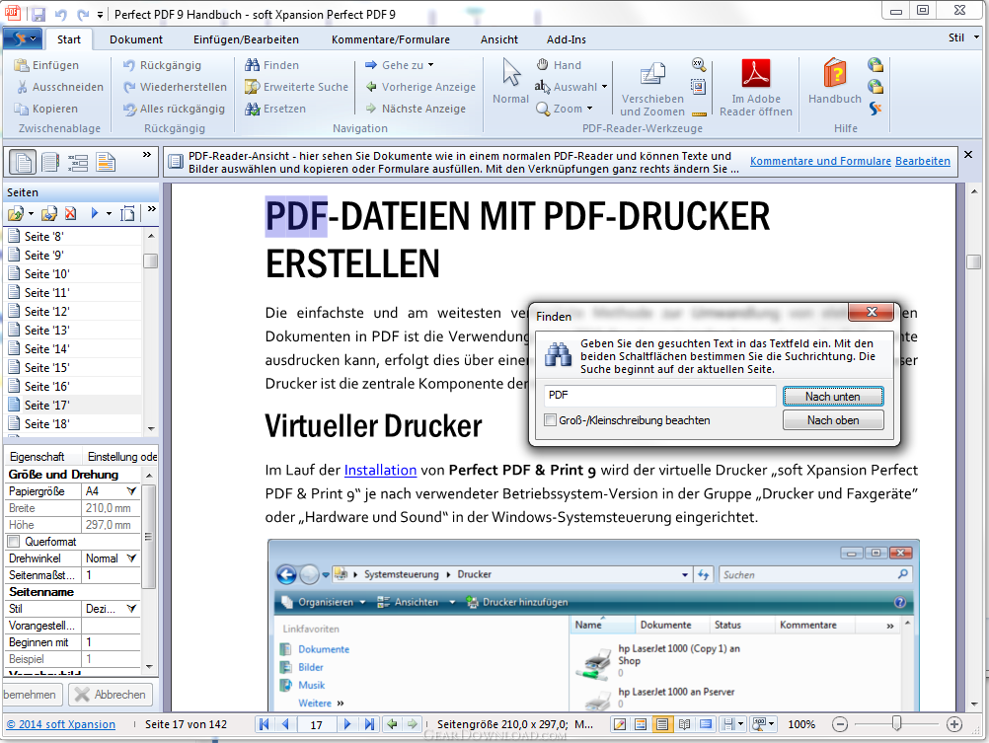
Task: Show the bookmarks panel icon
Action: click(x=50, y=163)
